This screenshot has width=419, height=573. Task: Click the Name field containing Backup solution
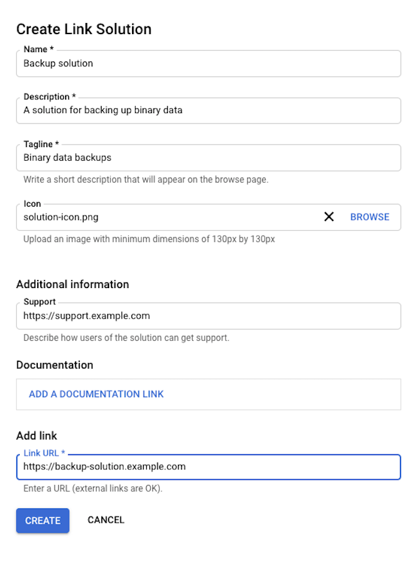tap(208, 63)
